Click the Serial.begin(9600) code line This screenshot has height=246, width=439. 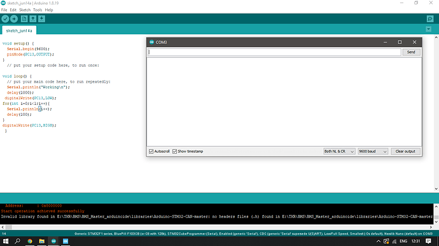click(x=28, y=49)
